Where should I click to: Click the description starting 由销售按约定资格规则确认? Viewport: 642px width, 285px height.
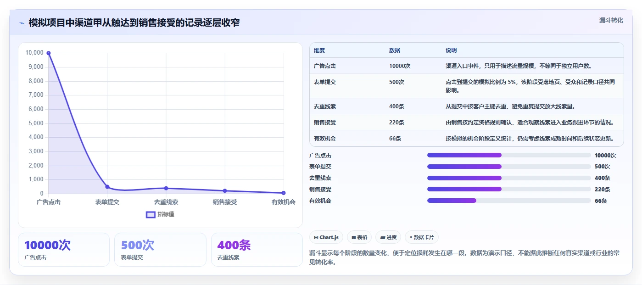click(x=530, y=123)
